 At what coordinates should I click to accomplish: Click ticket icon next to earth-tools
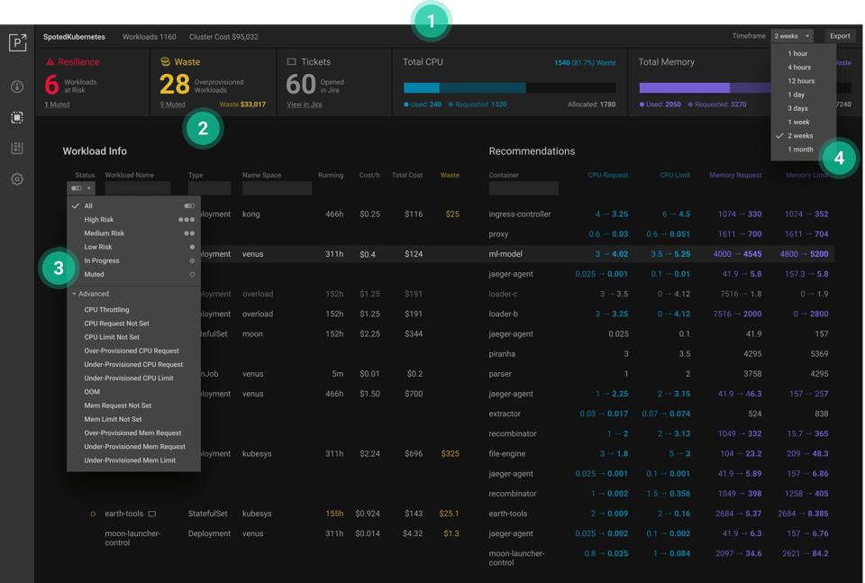tap(152, 514)
